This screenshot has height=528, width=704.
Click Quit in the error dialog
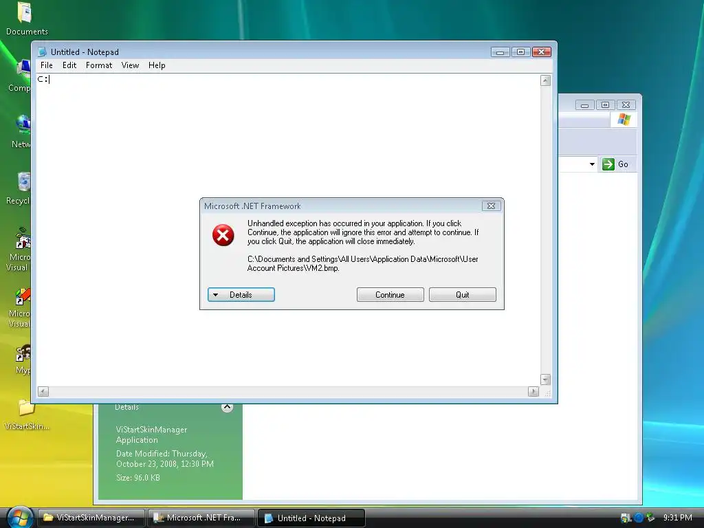point(463,294)
